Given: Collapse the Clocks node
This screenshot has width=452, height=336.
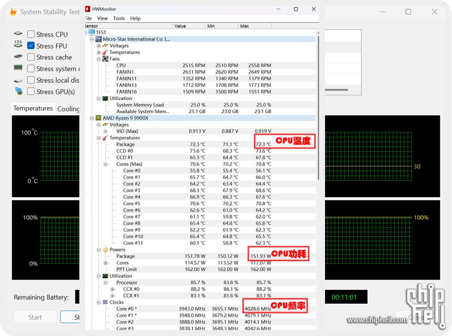Looking at the screenshot, I should click(x=99, y=303).
